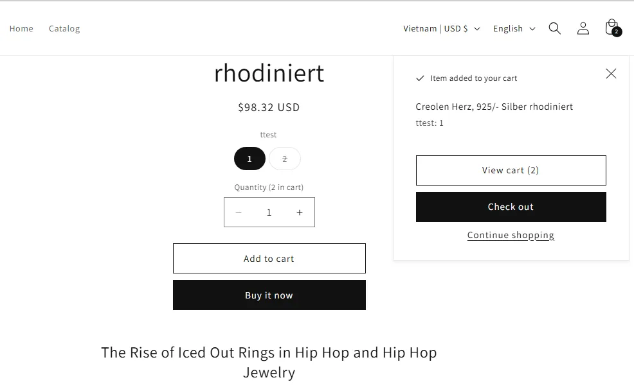
Task: Dismiss the cart notification with the X
Action: click(x=610, y=73)
